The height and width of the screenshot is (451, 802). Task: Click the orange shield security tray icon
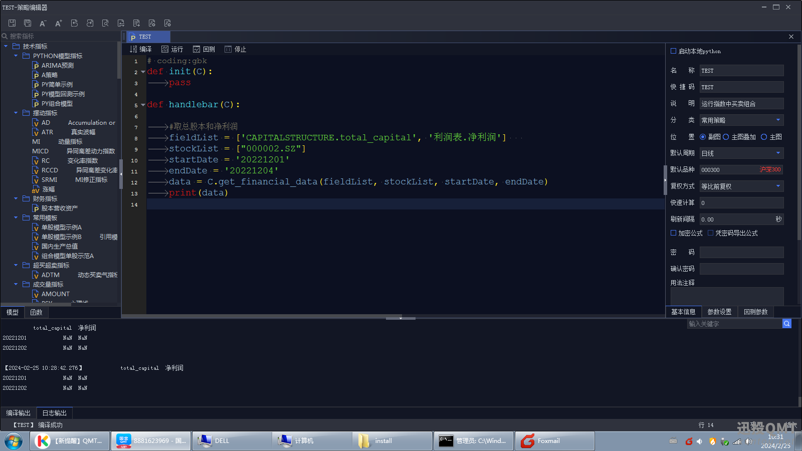(x=712, y=441)
